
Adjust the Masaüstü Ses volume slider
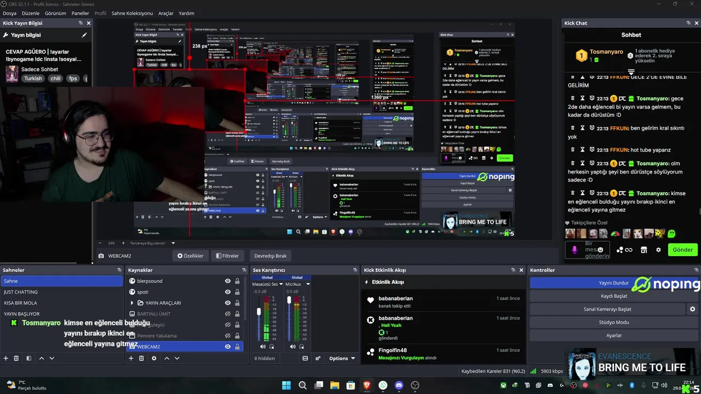pyautogui.click(x=258, y=312)
